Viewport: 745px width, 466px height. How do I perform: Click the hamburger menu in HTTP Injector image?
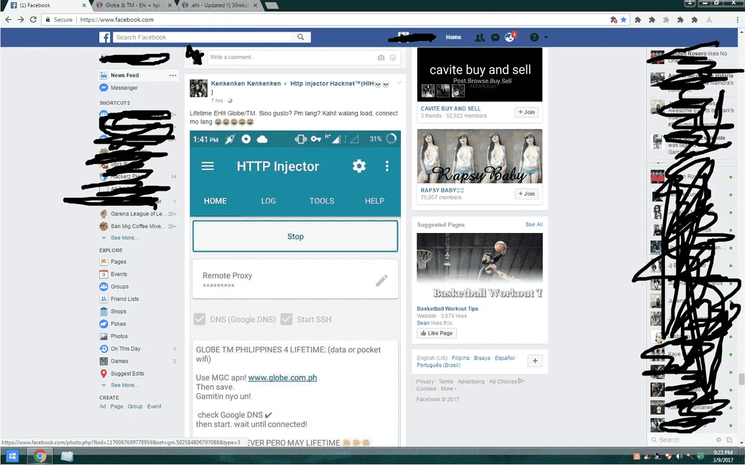point(207,166)
